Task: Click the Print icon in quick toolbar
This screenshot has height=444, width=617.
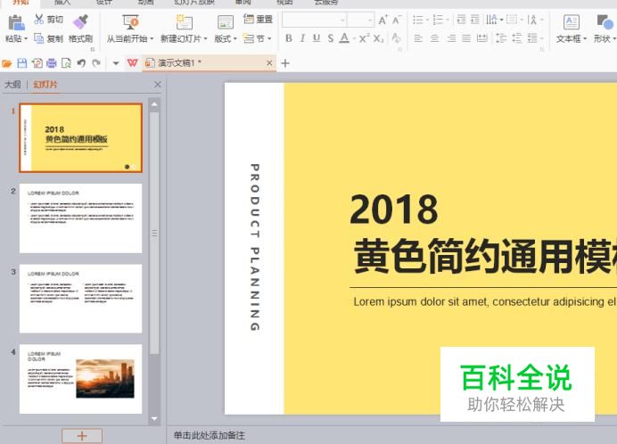Action: tap(52, 63)
